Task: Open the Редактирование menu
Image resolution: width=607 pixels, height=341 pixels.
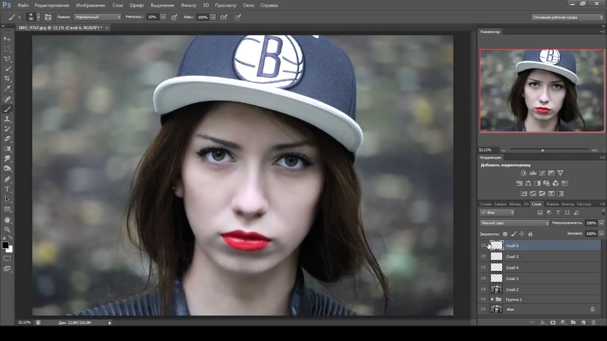Action: coord(52,5)
